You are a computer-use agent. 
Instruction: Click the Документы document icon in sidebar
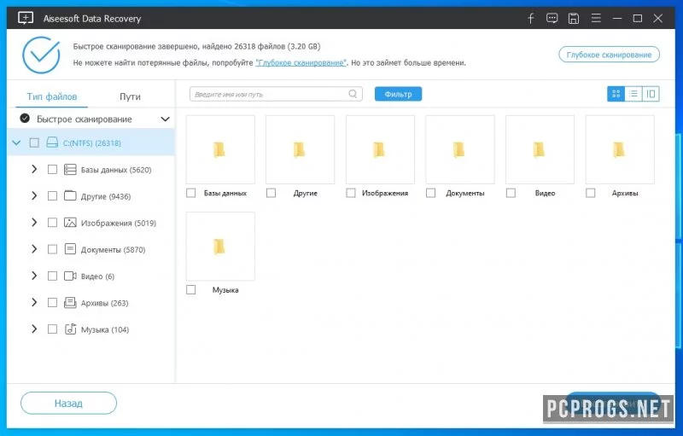[70, 249]
